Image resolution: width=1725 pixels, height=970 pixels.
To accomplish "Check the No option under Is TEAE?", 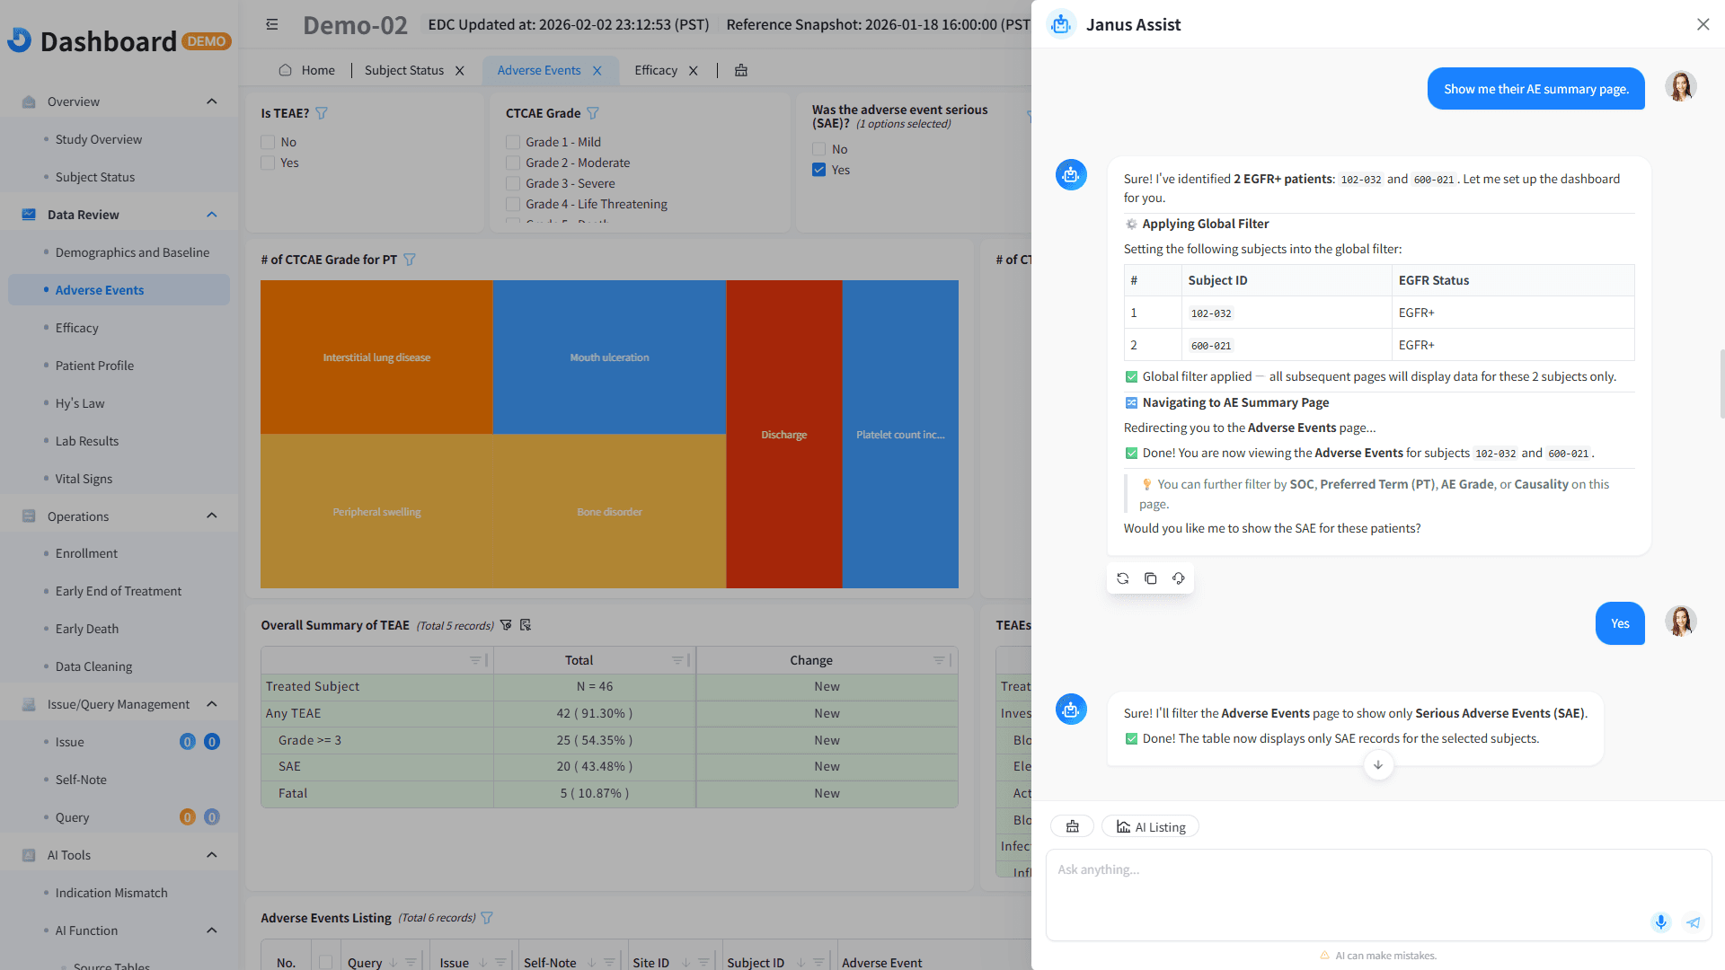I will click(x=267, y=142).
